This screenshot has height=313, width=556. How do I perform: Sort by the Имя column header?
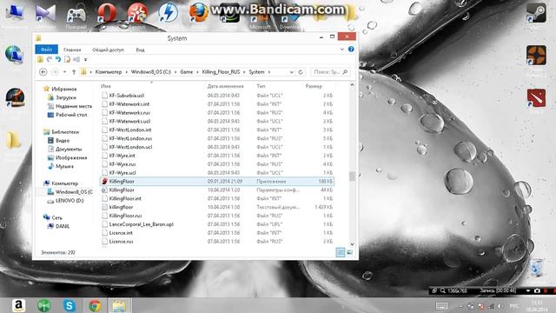click(x=106, y=86)
